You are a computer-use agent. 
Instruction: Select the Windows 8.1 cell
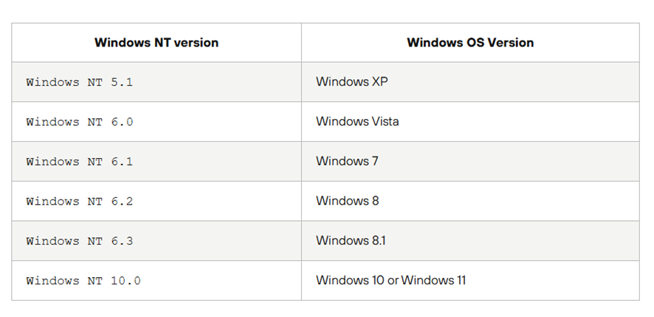(350, 241)
